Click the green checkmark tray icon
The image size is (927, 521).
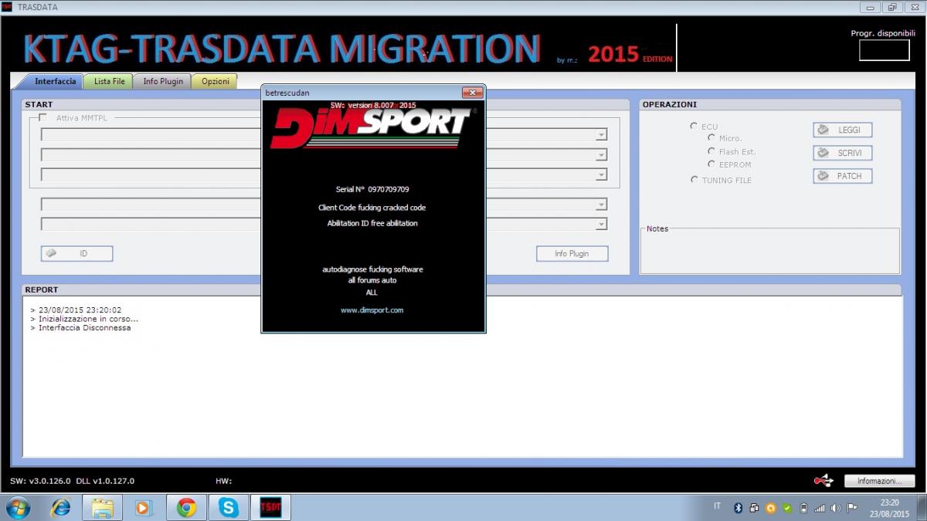(787, 508)
